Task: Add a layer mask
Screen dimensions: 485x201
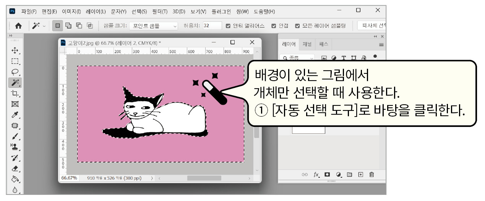Action: pyautogui.click(x=327, y=175)
